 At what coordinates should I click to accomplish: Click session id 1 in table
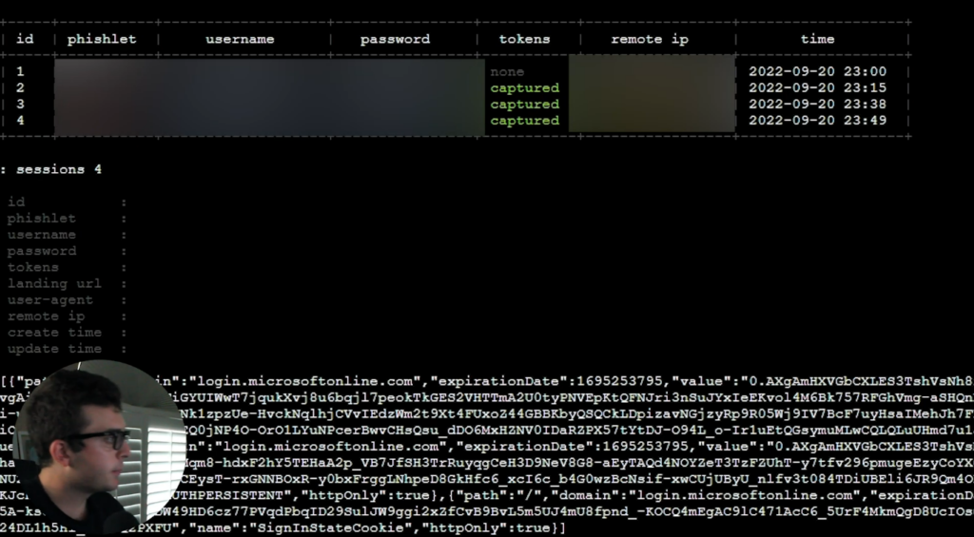[21, 71]
